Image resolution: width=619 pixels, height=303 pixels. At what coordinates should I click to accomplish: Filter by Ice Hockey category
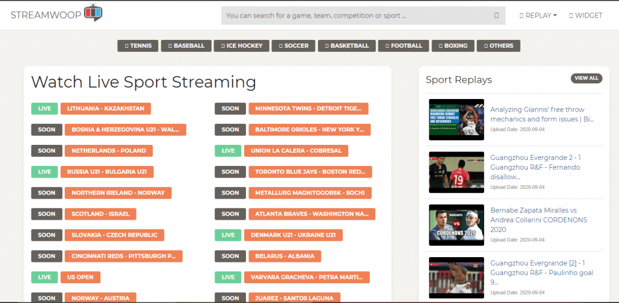[242, 46]
